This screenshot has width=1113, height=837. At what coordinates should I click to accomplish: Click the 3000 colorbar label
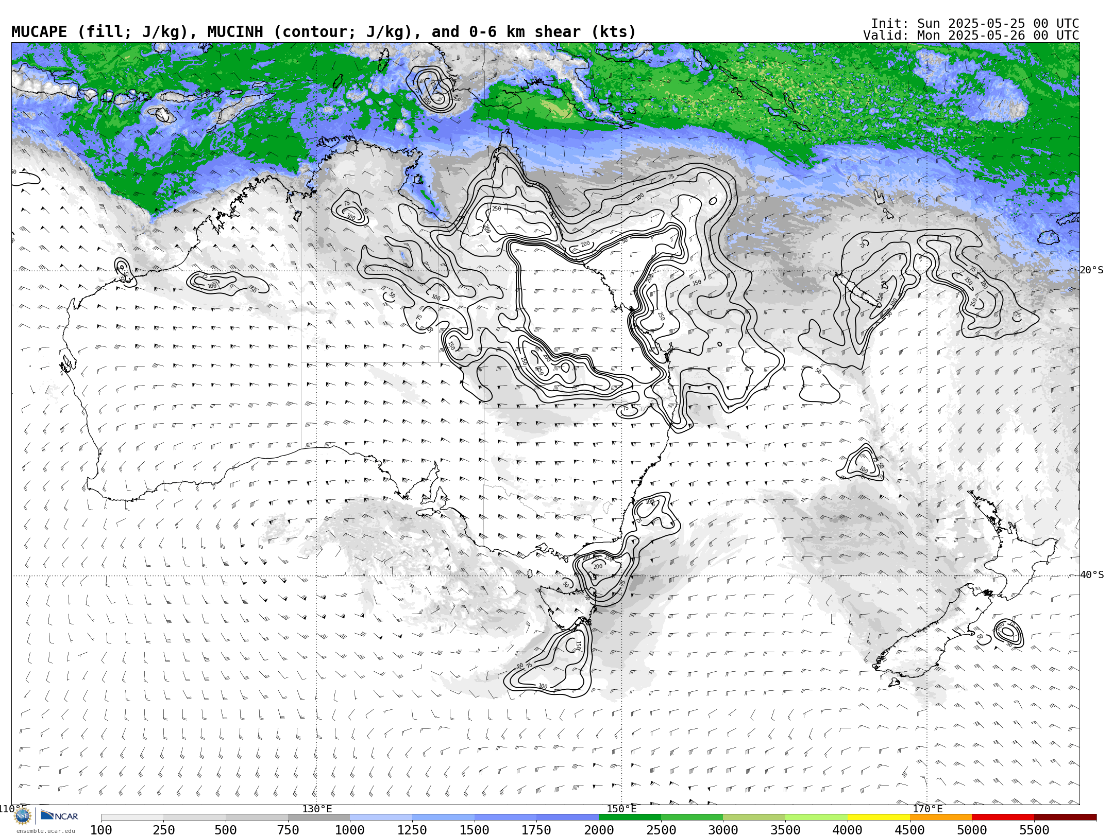coord(723,830)
